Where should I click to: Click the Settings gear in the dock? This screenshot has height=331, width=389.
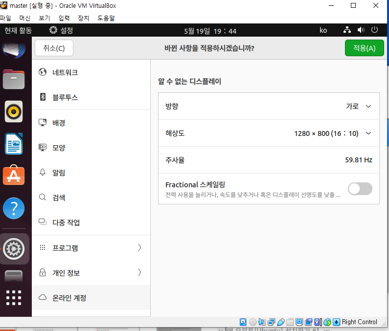coord(14,249)
